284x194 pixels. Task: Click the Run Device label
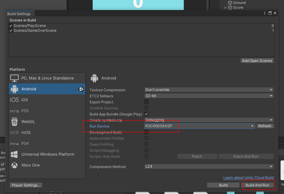click(x=99, y=126)
